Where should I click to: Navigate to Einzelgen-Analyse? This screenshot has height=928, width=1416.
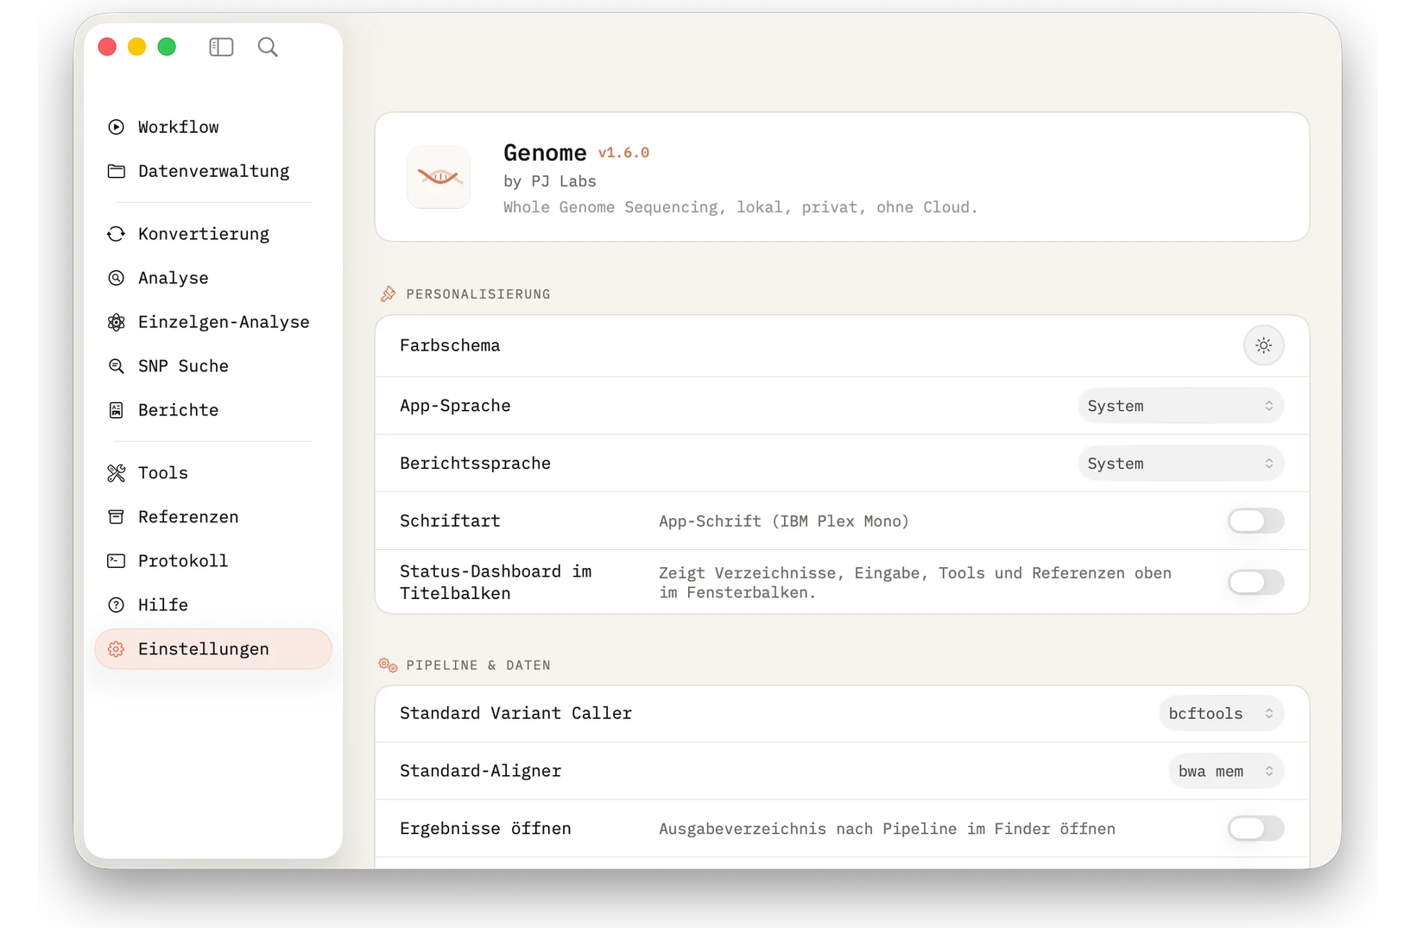point(212,322)
